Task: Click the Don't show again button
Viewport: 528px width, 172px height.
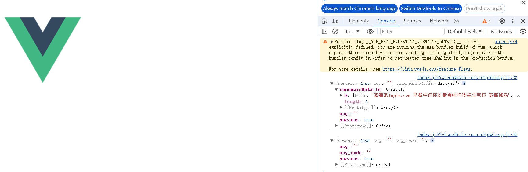Action: tap(484, 9)
